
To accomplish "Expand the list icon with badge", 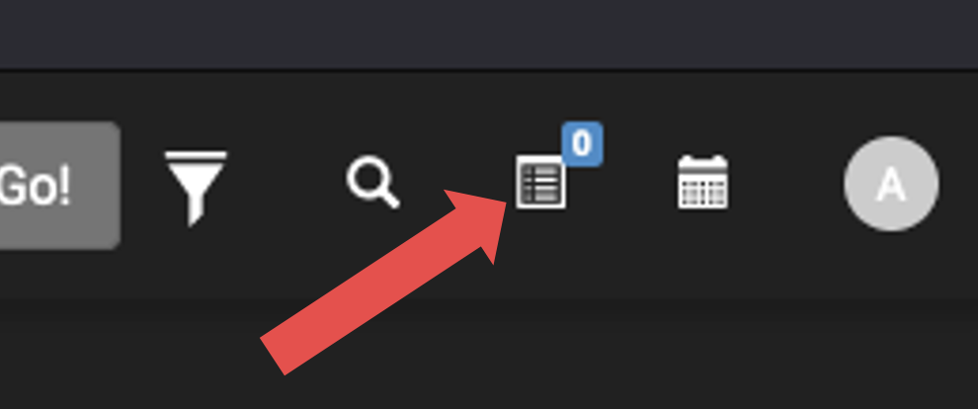I will tap(540, 182).
